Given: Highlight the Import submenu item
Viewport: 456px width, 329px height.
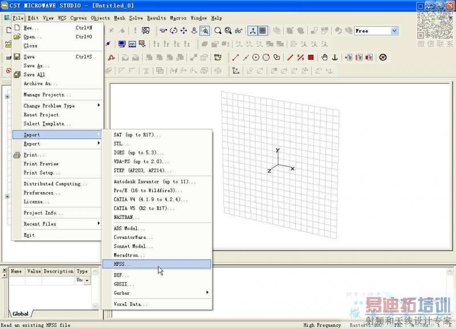Looking at the screenshot, I should tap(58, 135).
